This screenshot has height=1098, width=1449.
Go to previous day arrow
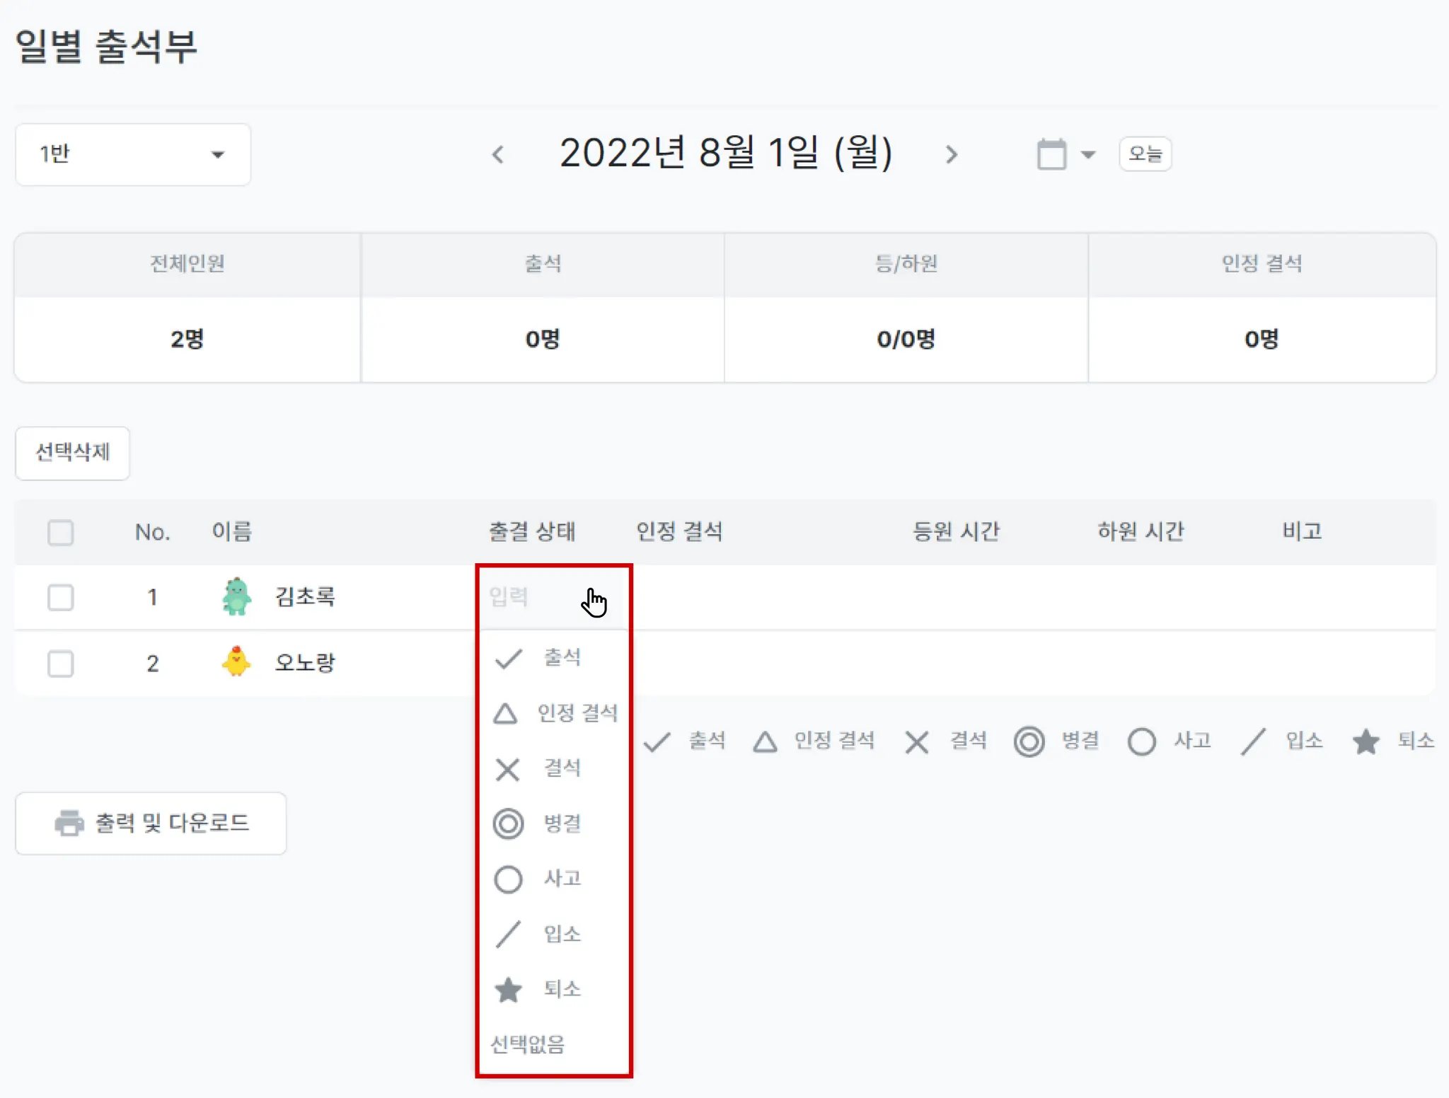click(x=498, y=154)
